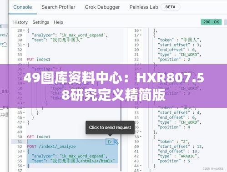Collapse output fold arrow at line 16
The image size is (227, 172).
(x=141, y=30)
